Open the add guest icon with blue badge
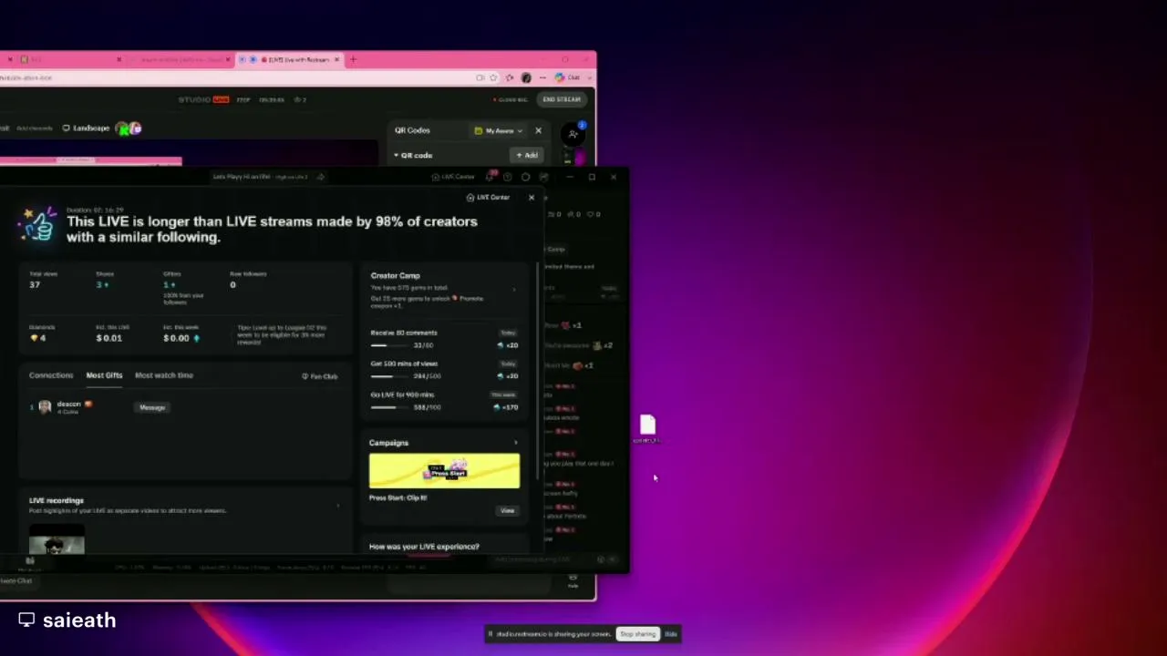This screenshot has width=1167, height=656. (573, 133)
